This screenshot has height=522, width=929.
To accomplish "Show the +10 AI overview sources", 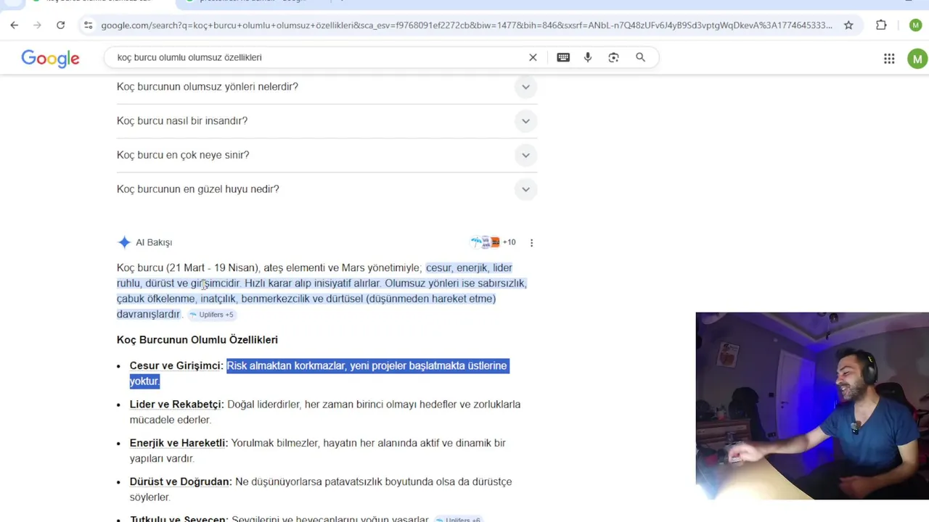I will [x=494, y=242].
